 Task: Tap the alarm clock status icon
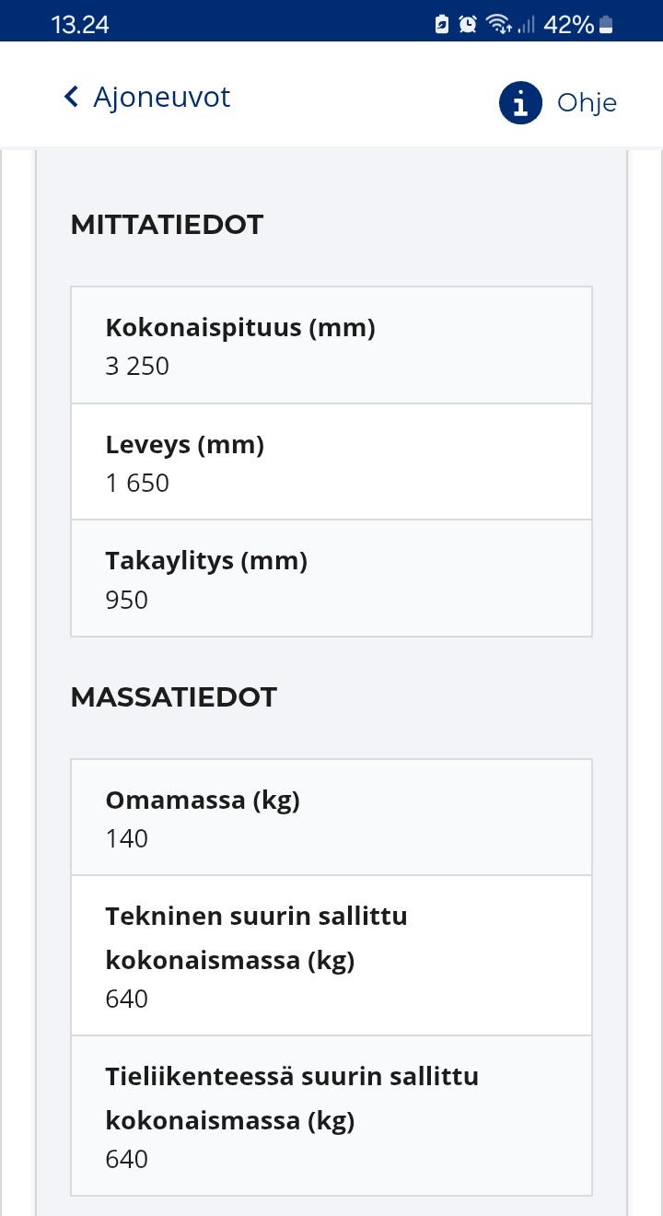(468, 25)
